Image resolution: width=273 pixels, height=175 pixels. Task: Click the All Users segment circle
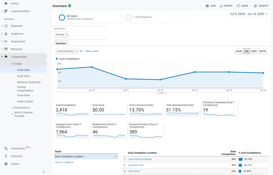(62, 17)
